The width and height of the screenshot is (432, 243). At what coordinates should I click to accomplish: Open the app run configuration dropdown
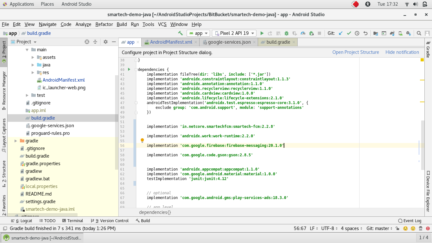point(198,33)
